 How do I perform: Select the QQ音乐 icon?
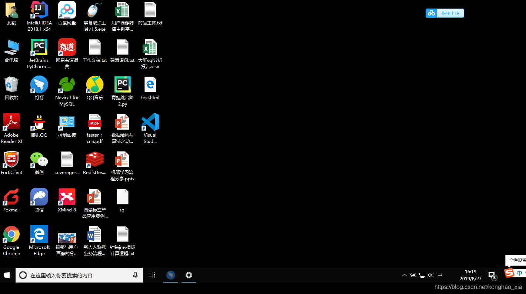(x=95, y=88)
